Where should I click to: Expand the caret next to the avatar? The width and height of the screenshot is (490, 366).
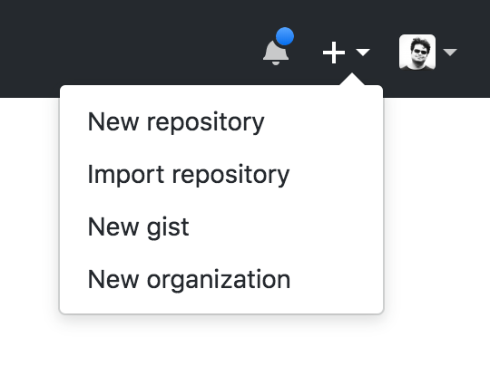450,53
